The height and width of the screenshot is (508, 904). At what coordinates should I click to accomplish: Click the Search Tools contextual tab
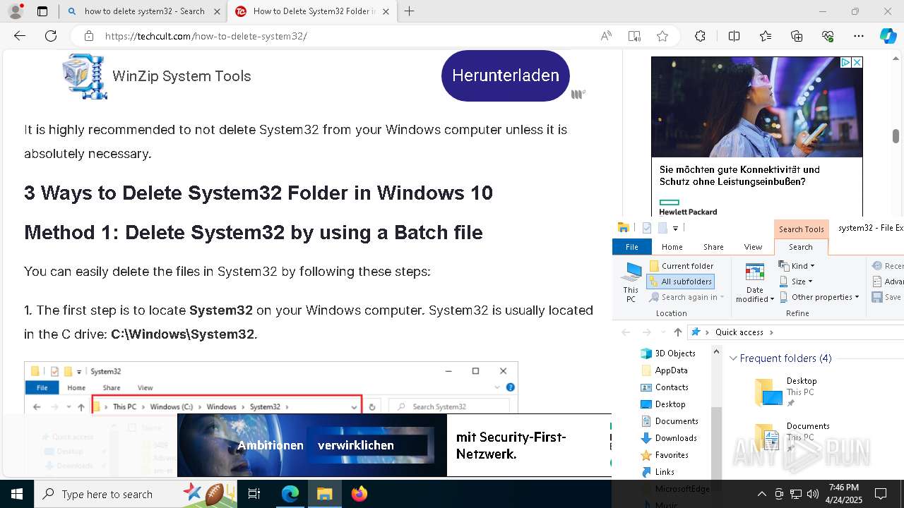(801, 229)
